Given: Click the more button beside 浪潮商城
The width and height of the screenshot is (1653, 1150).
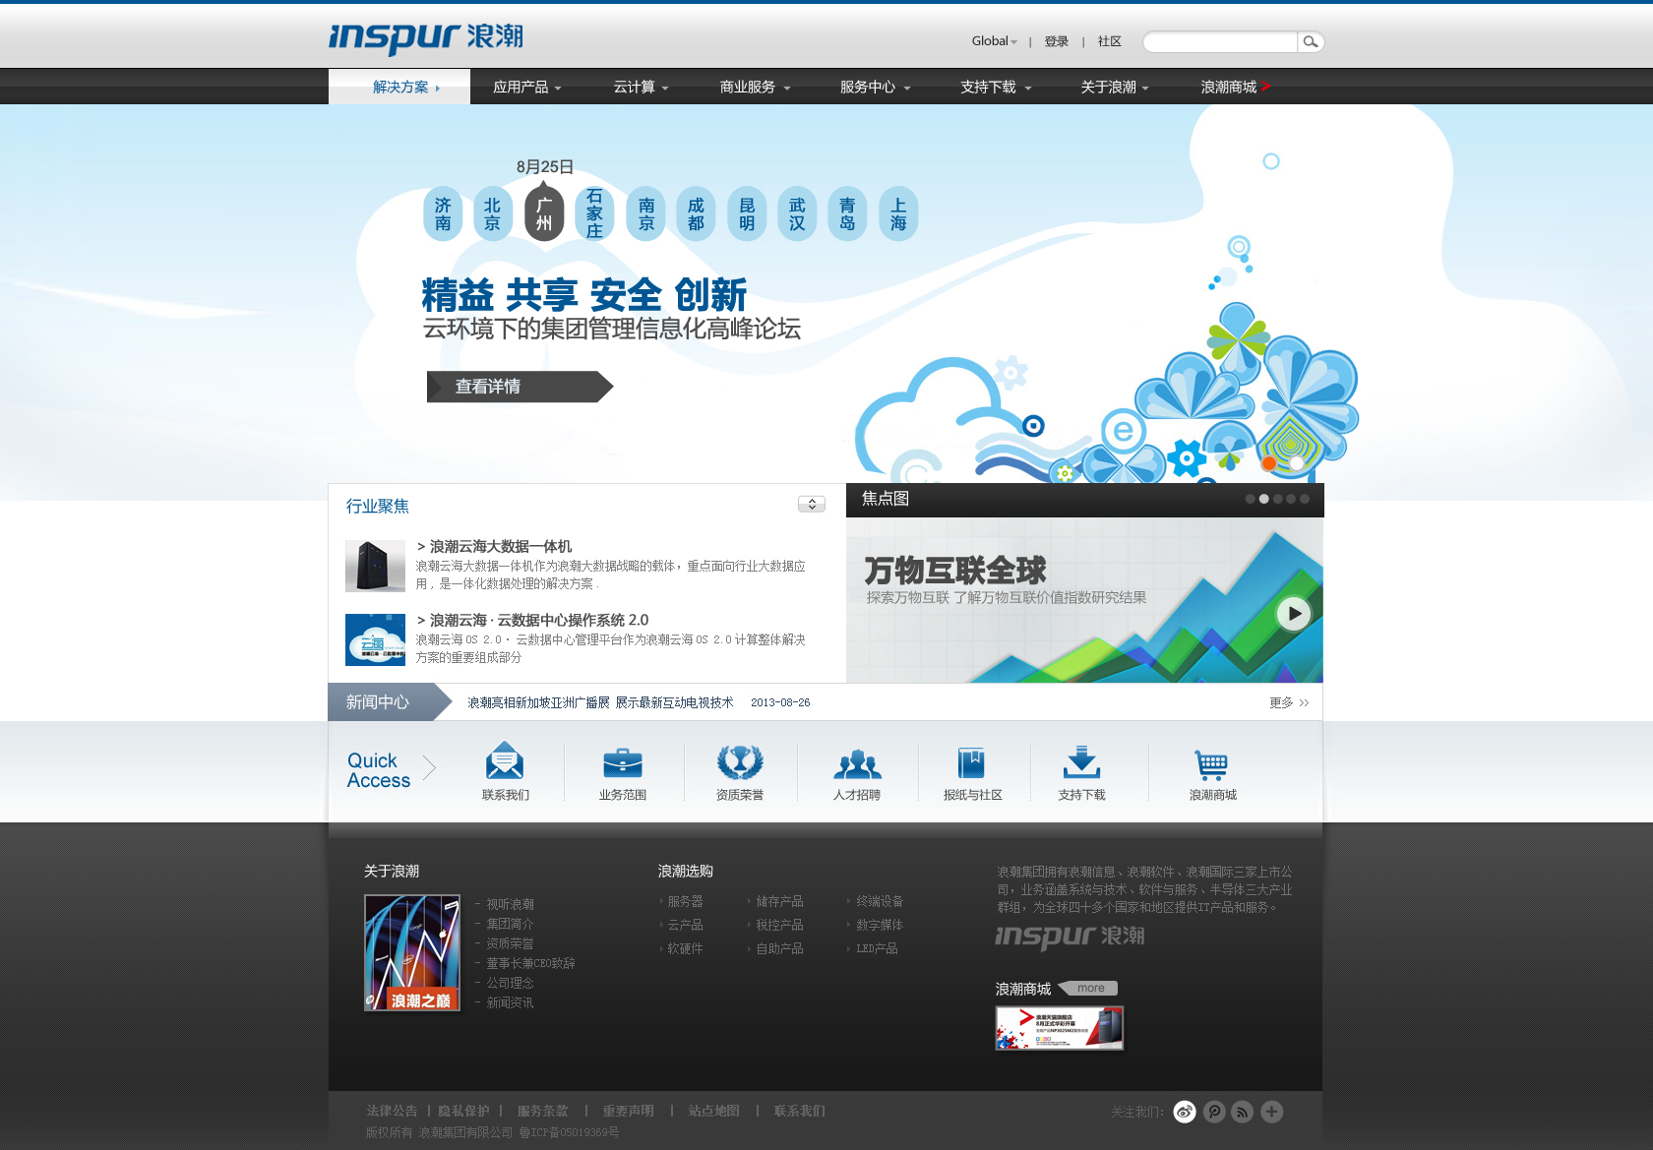Looking at the screenshot, I should (x=1089, y=988).
